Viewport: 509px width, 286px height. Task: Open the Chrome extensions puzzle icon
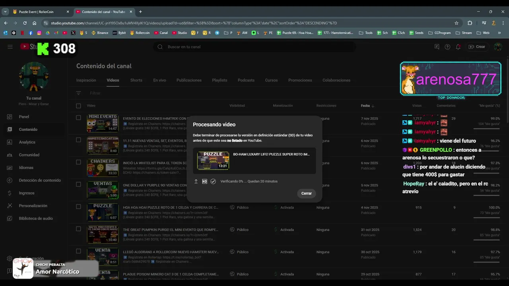470,23
